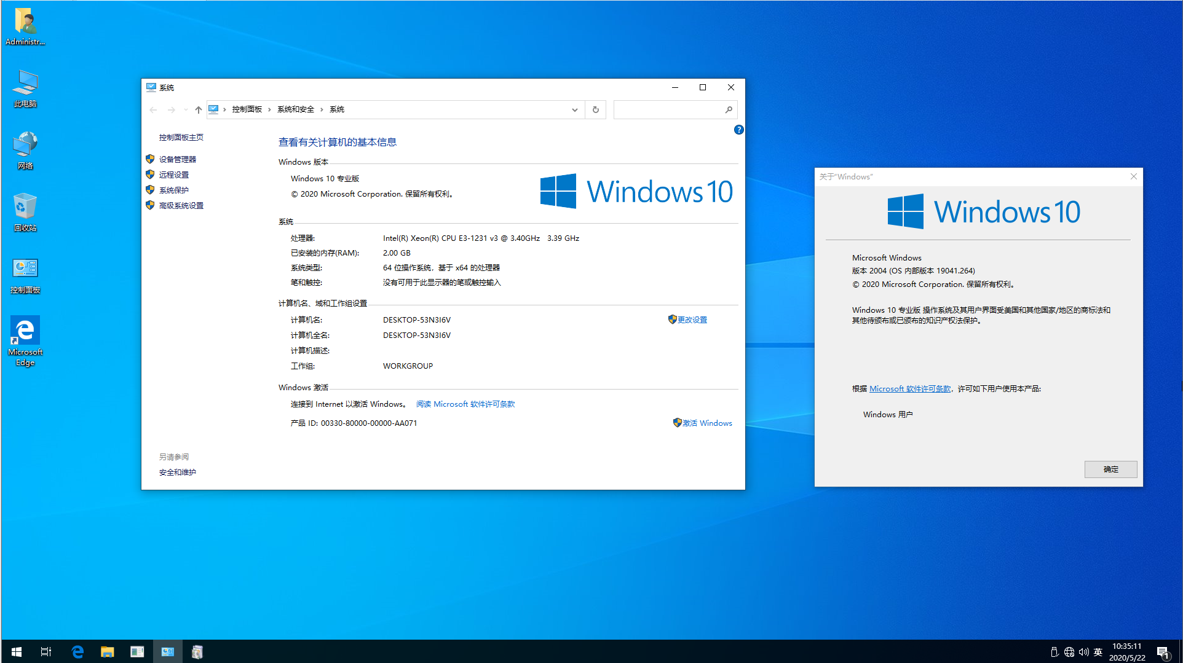Click 系统和安全 breadcrumb item
The image size is (1183, 663).
[x=295, y=109]
